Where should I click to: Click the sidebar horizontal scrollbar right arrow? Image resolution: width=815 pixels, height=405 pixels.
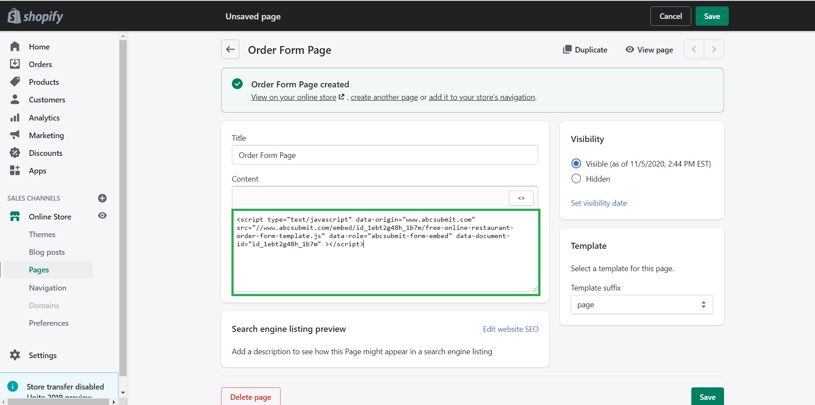click(114, 402)
